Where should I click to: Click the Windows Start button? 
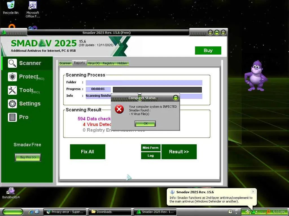pyautogui.click(x=13, y=212)
